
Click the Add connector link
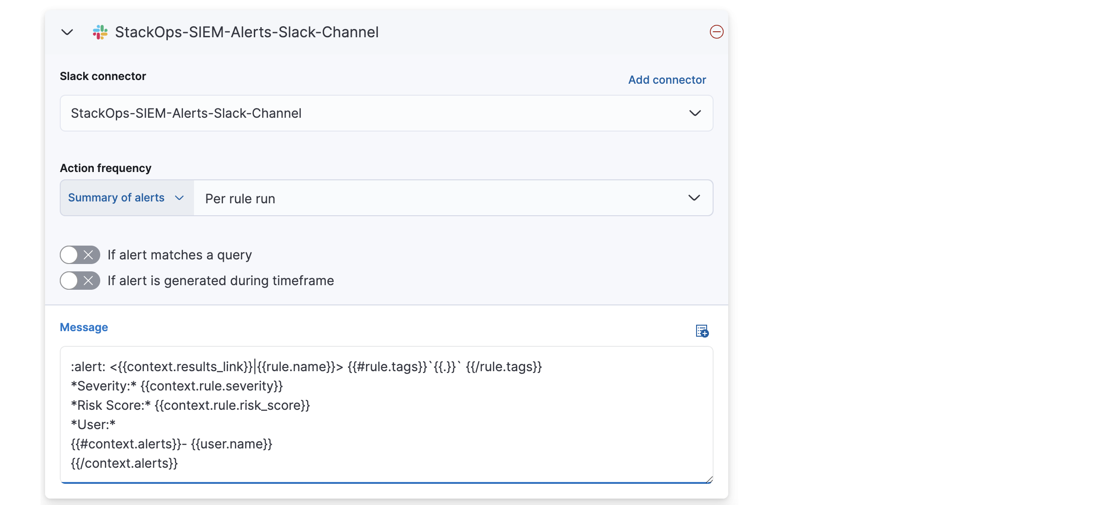pyautogui.click(x=667, y=80)
